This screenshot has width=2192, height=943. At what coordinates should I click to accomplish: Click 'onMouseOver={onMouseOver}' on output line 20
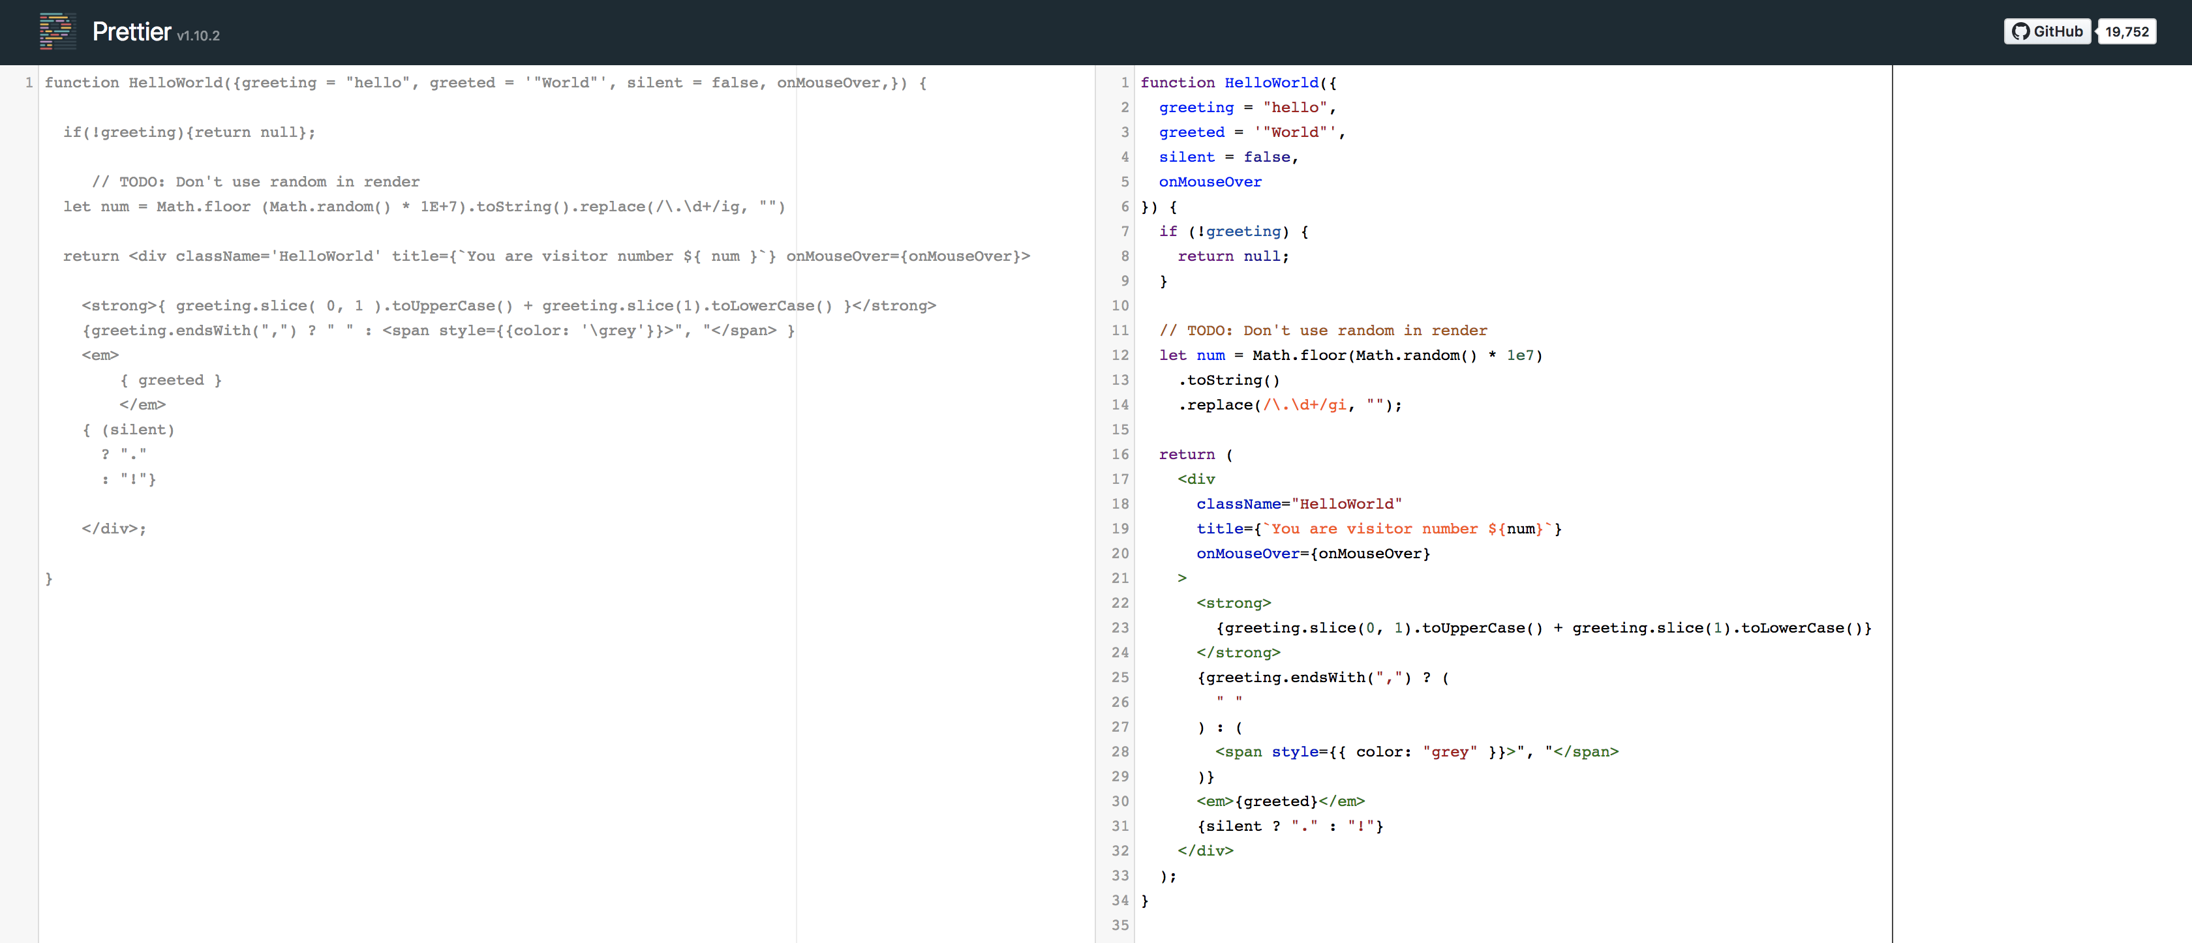pos(1314,554)
